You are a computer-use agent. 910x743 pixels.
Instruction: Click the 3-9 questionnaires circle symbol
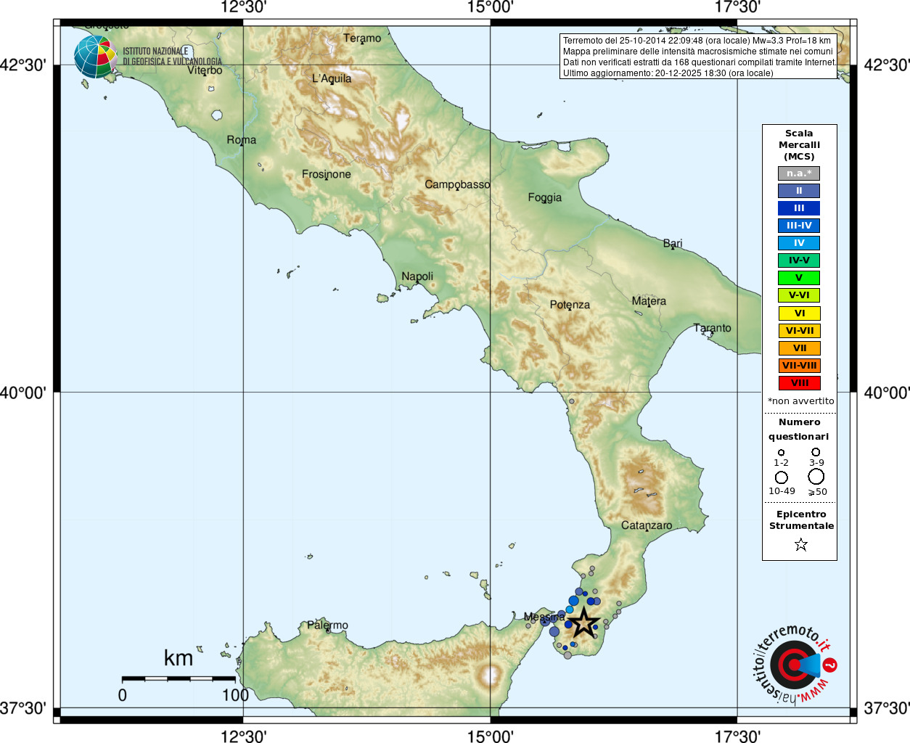(x=816, y=452)
